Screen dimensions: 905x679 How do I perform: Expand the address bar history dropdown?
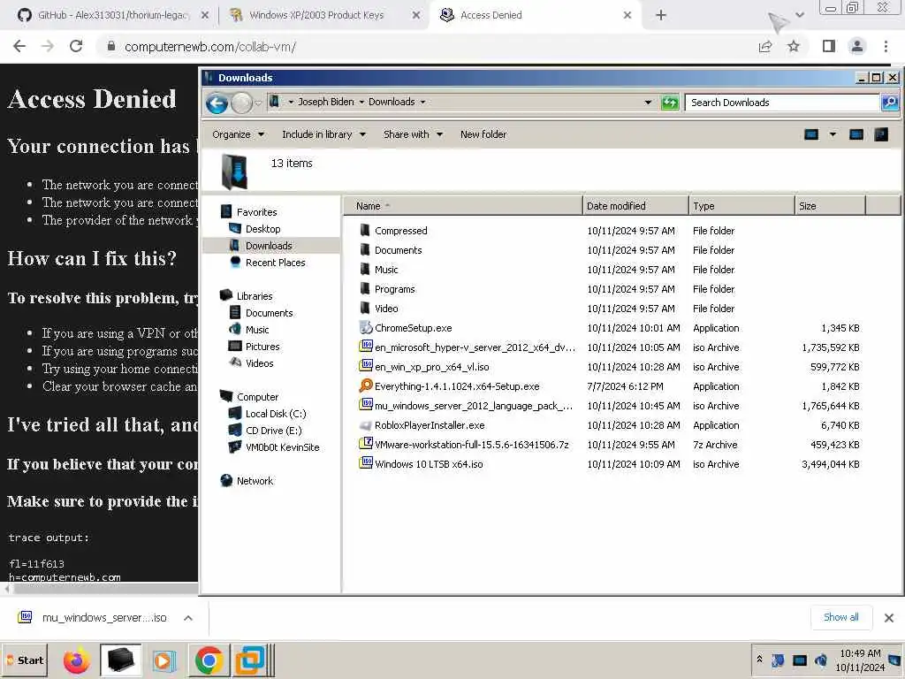point(648,103)
